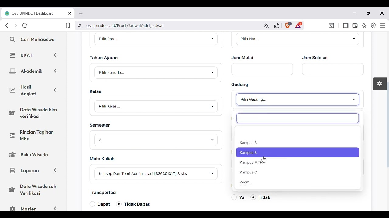
Task: Open new browser tab with plus
Action: [81, 13]
